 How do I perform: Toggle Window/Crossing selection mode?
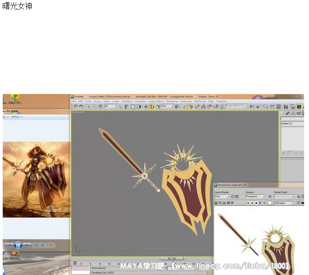[x=139, y=107]
